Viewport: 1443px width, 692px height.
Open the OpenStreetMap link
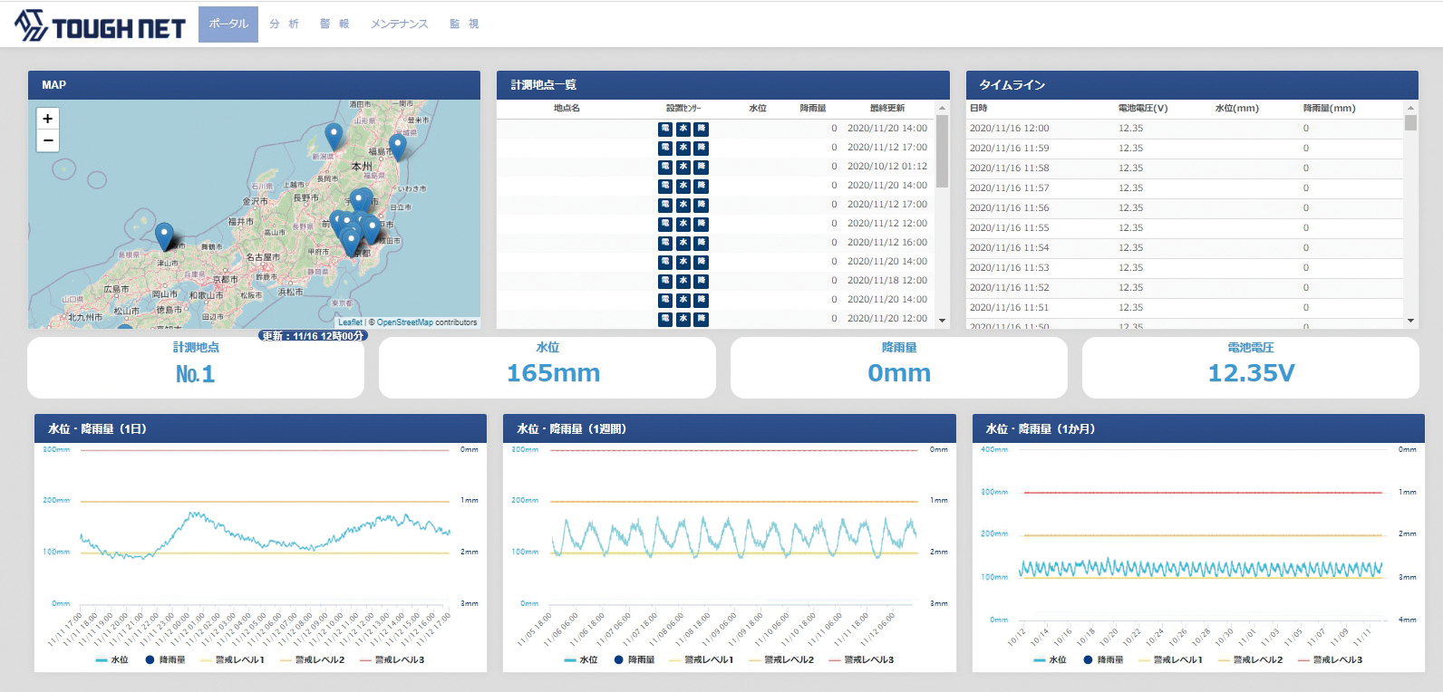[x=404, y=322]
